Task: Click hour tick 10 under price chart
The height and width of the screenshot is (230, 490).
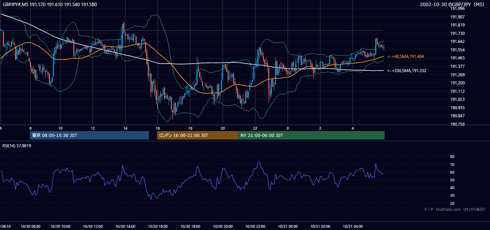Action: pyautogui.click(x=60, y=128)
